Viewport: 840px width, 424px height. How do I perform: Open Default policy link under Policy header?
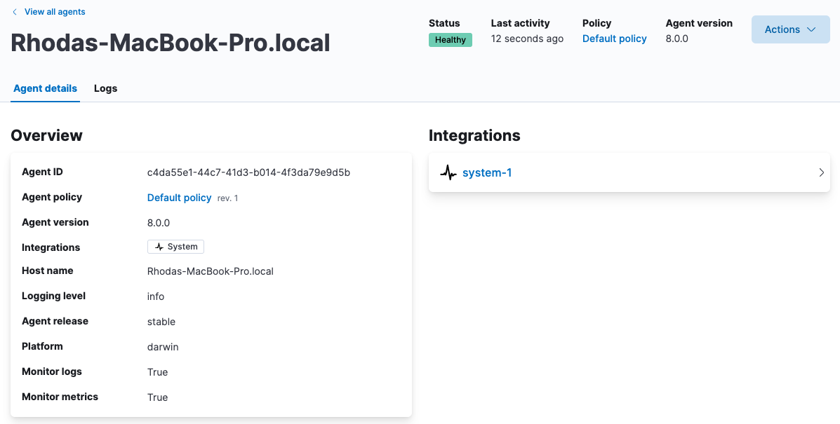(x=614, y=39)
